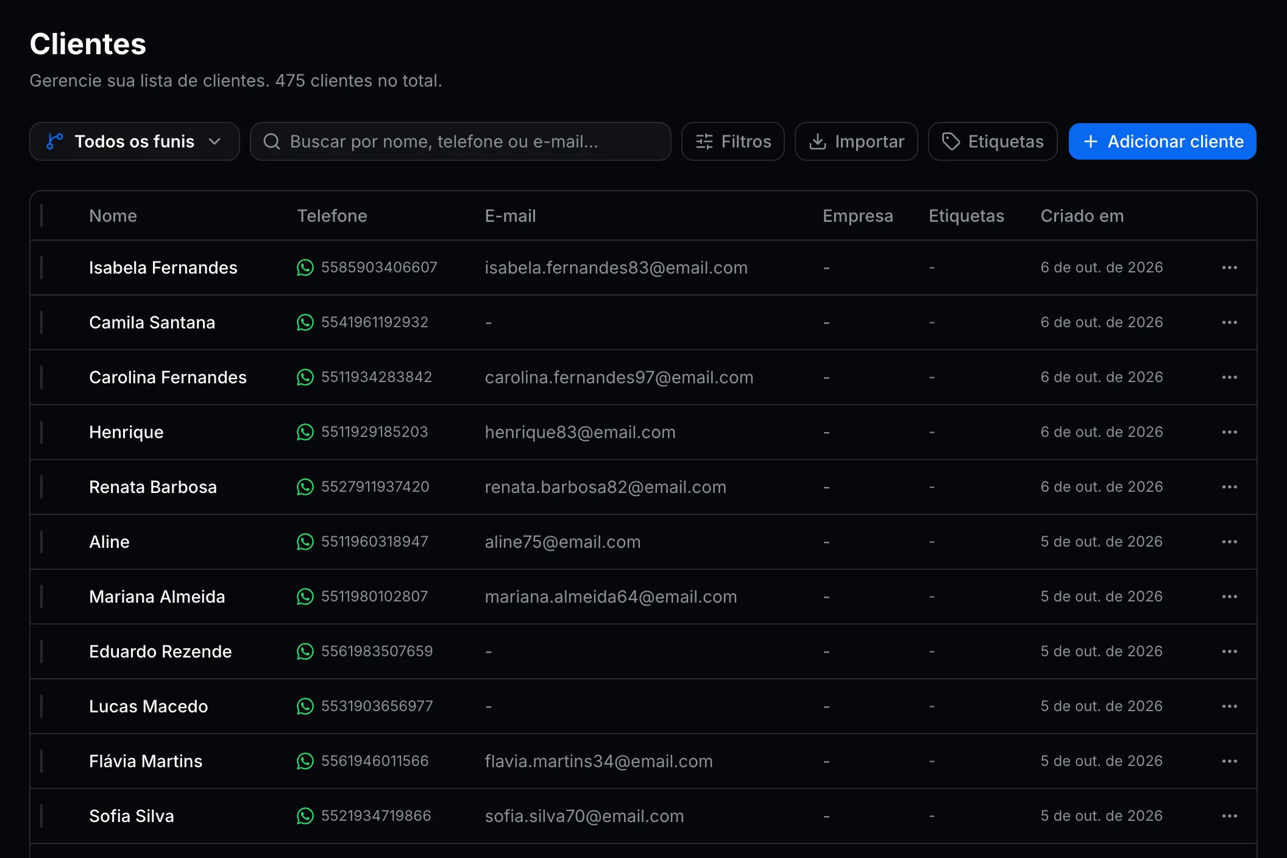Screen dimensions: 1287x858
Task: Open the Etiquetas tag manager
Action: tap(992, 141)
